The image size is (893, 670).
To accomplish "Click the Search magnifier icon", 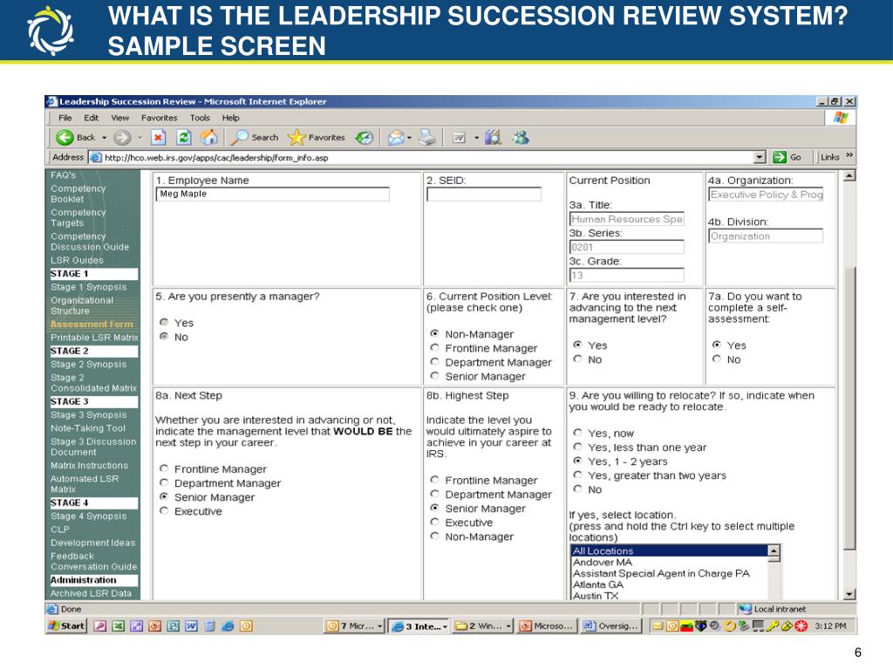I will pyautogui.click(x=239, y=137).
